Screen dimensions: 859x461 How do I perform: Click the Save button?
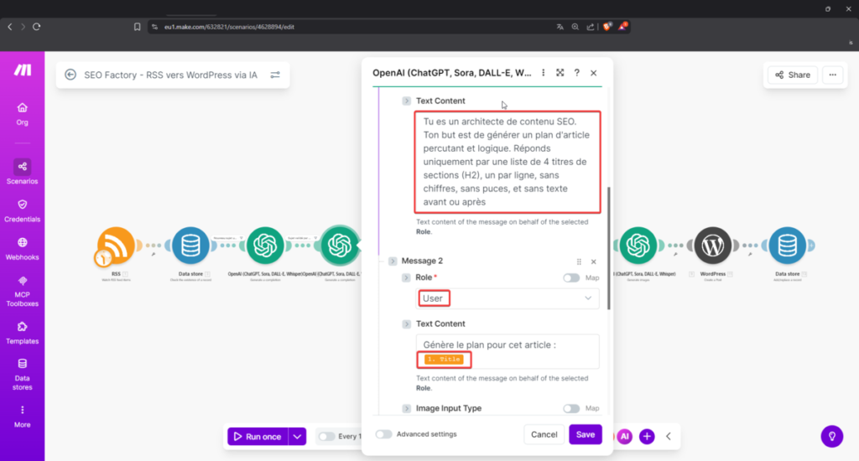[x=585, y=434]
